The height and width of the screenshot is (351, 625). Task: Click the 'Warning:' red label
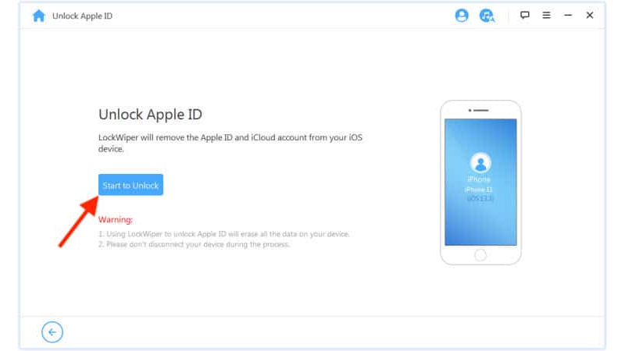click(116, 220)
